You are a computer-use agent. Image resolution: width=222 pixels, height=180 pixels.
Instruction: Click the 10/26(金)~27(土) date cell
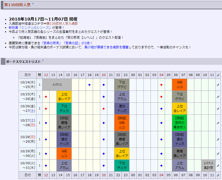coord(28,109)
